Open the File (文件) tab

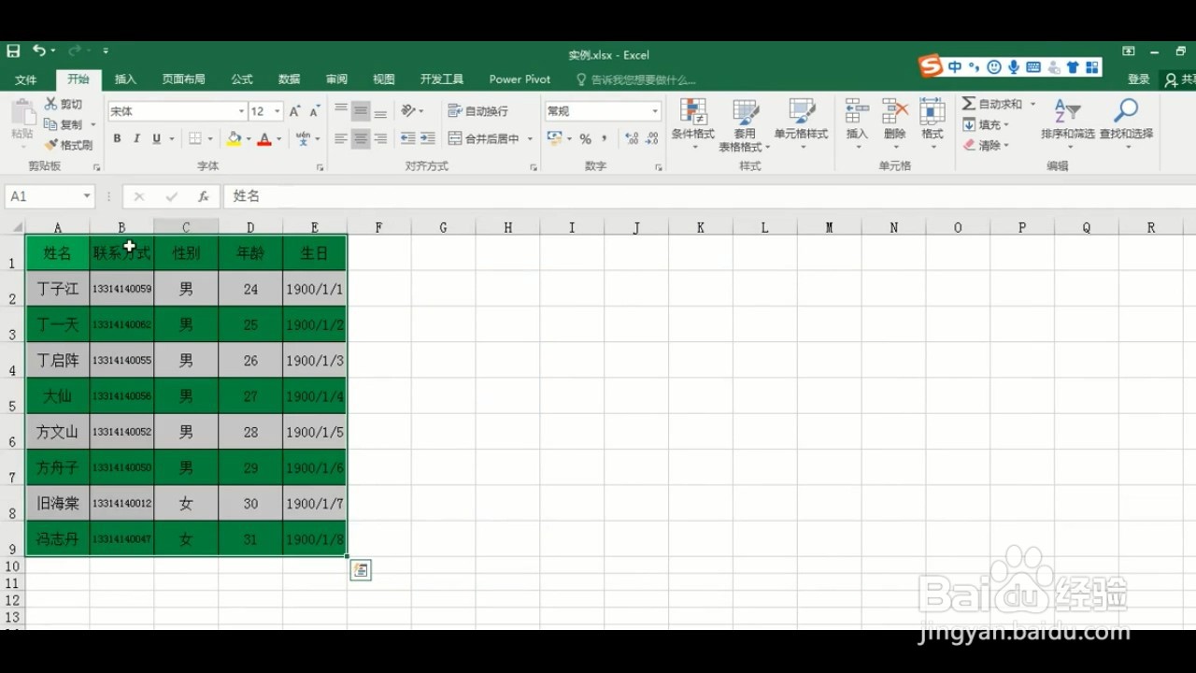tap(26, 79)
